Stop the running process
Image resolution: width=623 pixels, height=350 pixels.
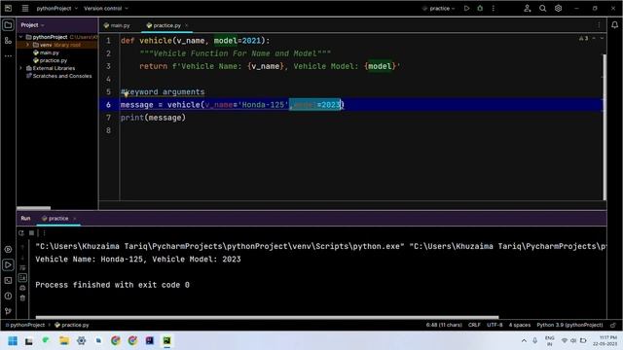[31, 233]
